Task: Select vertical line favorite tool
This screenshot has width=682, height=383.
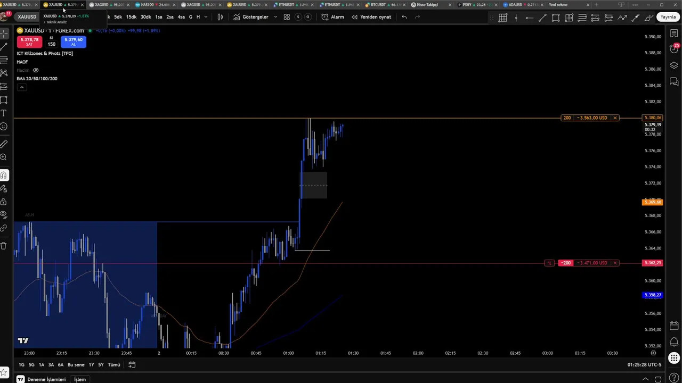Action: (x=516, y=18)
